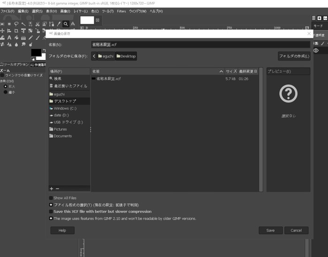Toggle layer visibility eye icon
Viewport: 328px width, 257px height.
click(316, 51)
